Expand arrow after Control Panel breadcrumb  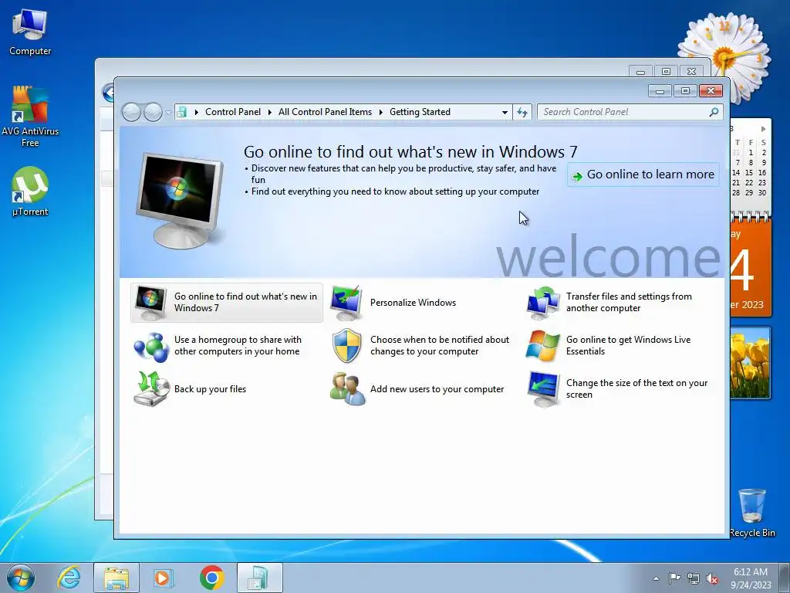click(269, 112)
